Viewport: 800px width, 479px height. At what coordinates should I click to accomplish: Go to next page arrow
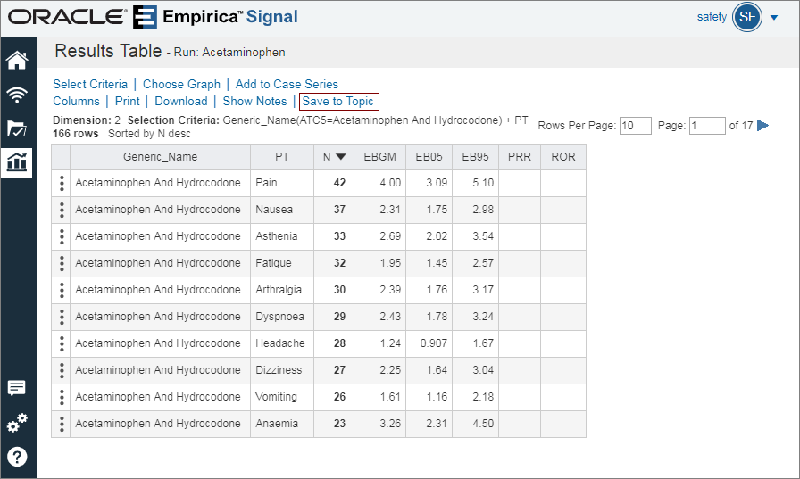pyautogui.click(x=762, y=126)
